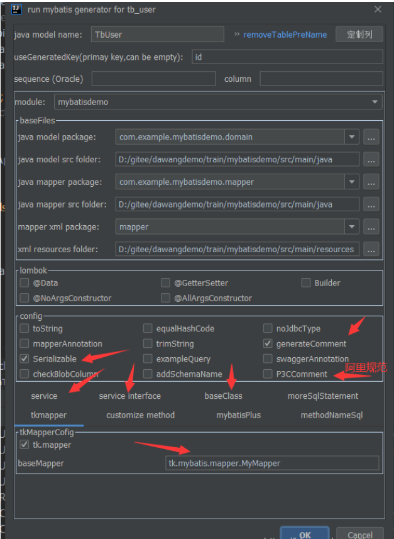Uncheck the Serializable option
The height and width of the screenshot is (539, 394).
tap(25, 359)
